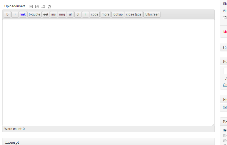The width and height of the screenshot is (227, 145).
Task: Click the Add Image upload icon
Action: pos(30,6)
